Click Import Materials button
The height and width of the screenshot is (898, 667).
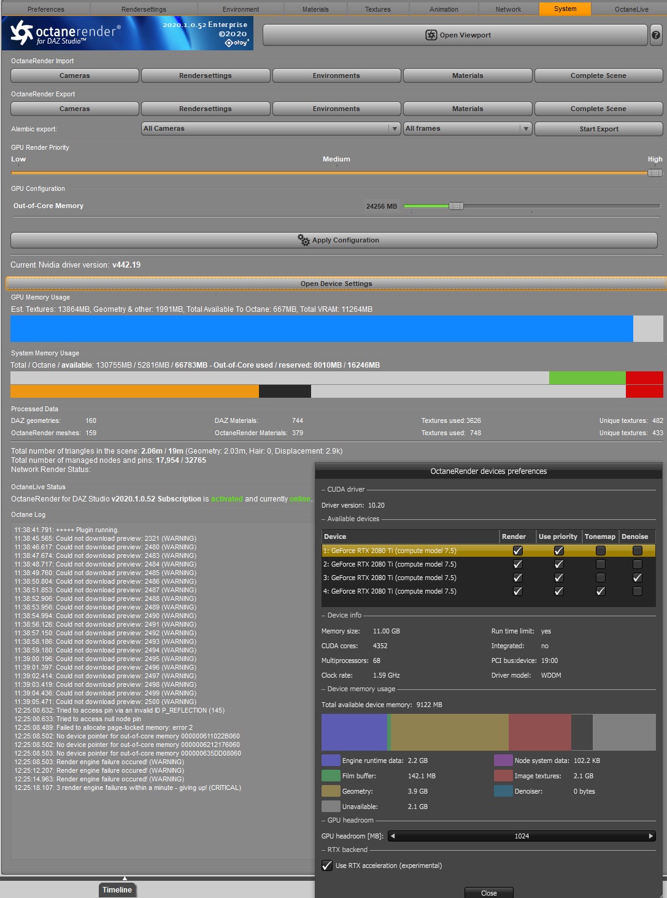[468, 75]
